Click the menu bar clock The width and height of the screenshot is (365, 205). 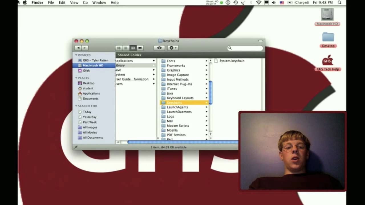[x=323, y=3]
